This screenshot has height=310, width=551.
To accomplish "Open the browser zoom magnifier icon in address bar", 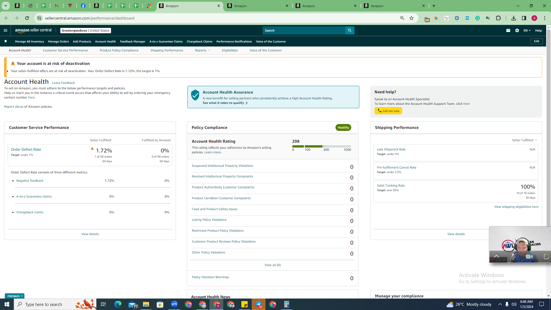I will tap(402, 18).
